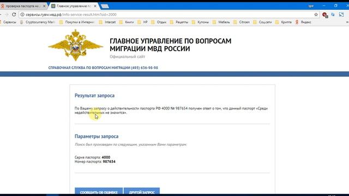This screenshot has width=349, height=196.
Task: Reload the current page
Action: (x=14, y=15)
